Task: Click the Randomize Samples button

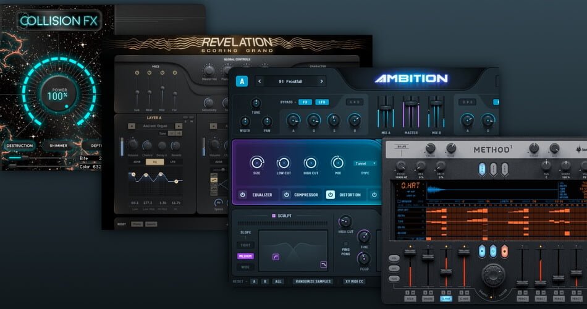Action: point(313,281)
